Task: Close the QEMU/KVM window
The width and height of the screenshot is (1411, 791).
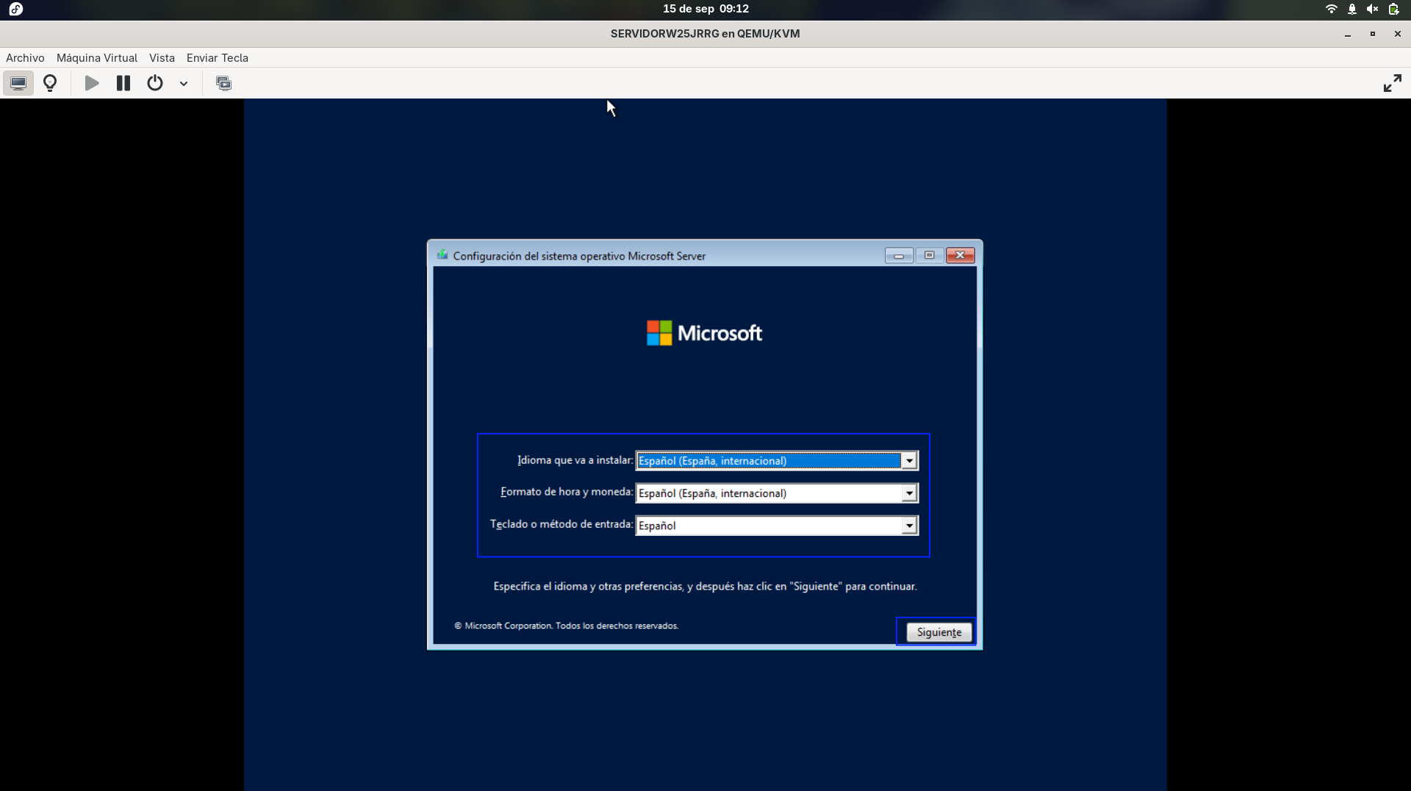Action: (1397, 34)
